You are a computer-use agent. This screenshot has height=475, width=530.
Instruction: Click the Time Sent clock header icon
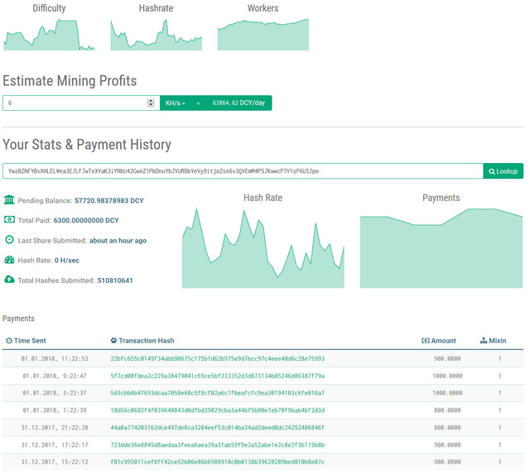[9, 341]
